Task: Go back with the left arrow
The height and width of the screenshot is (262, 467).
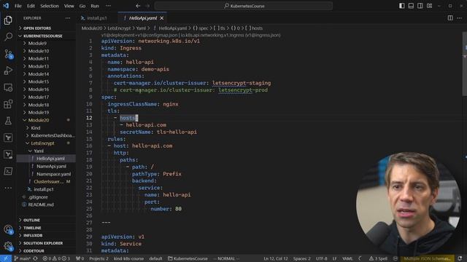Action: click(138, 6)
